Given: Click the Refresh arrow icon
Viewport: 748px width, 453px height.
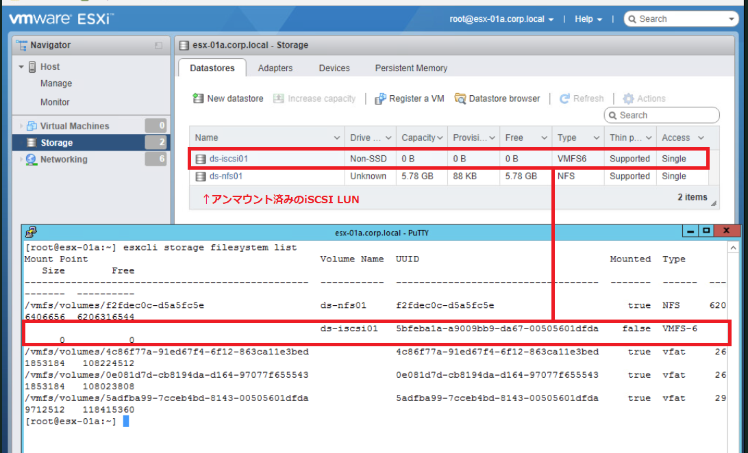Looking at the screenshot, I should click(x=564, y=99).
